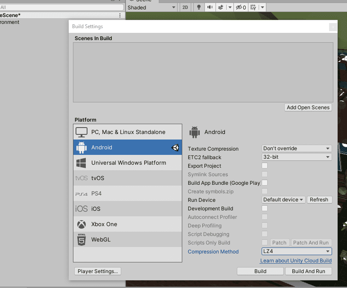Click Compression Method label link
Screen dimensions: 347x288
pos(213,252)
